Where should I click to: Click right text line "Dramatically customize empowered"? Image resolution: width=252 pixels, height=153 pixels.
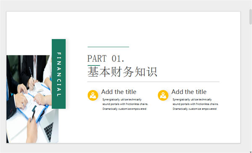tap(194, 109)
